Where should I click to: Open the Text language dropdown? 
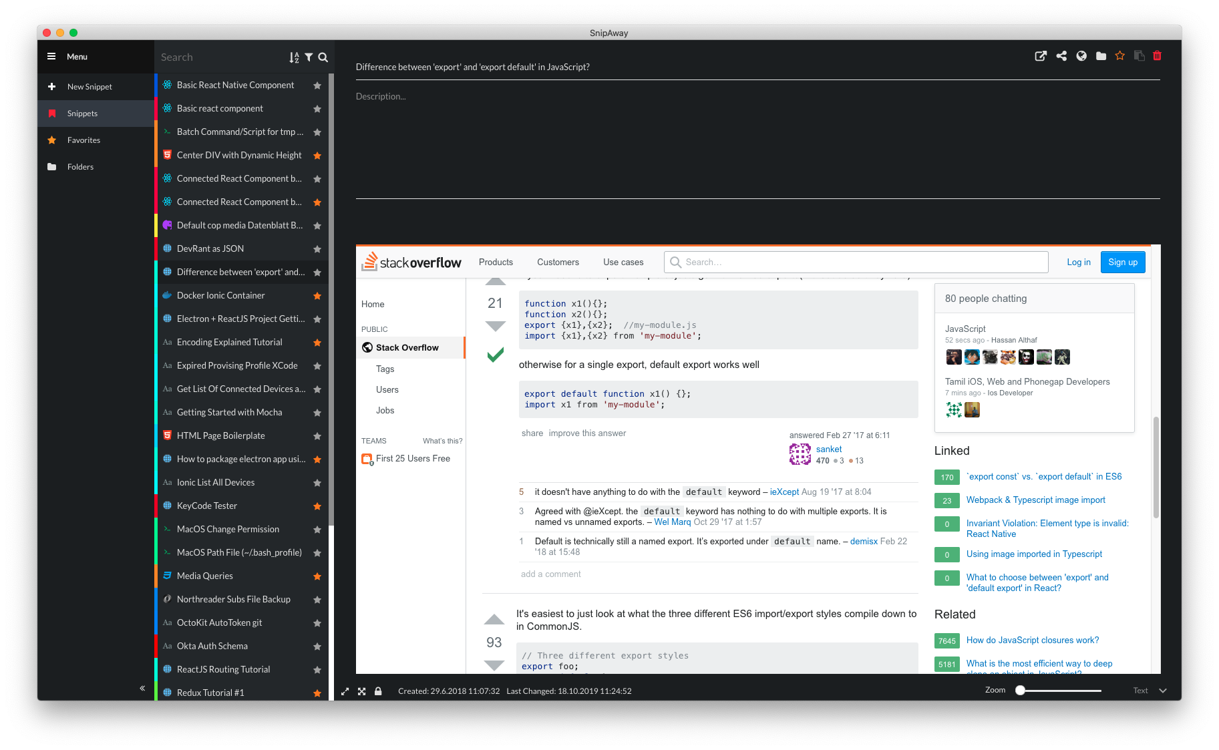coord(1150,691)
